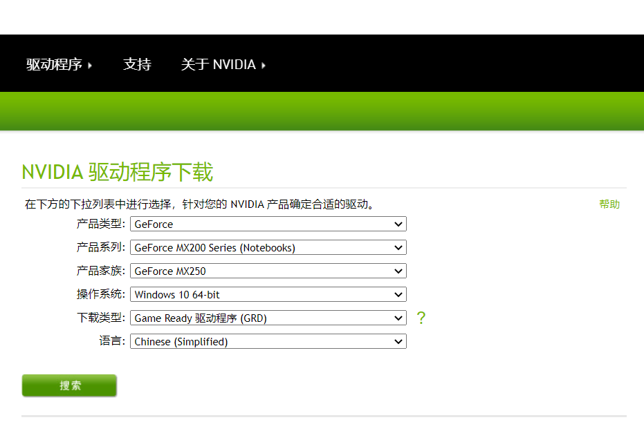The image size is (644, 422).
Task: Open the 帮助 help link
Action: (x=609, y=204)
